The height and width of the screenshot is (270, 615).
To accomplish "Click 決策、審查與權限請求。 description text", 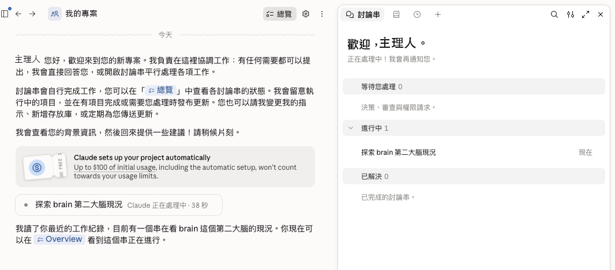I will pos(399,107).
